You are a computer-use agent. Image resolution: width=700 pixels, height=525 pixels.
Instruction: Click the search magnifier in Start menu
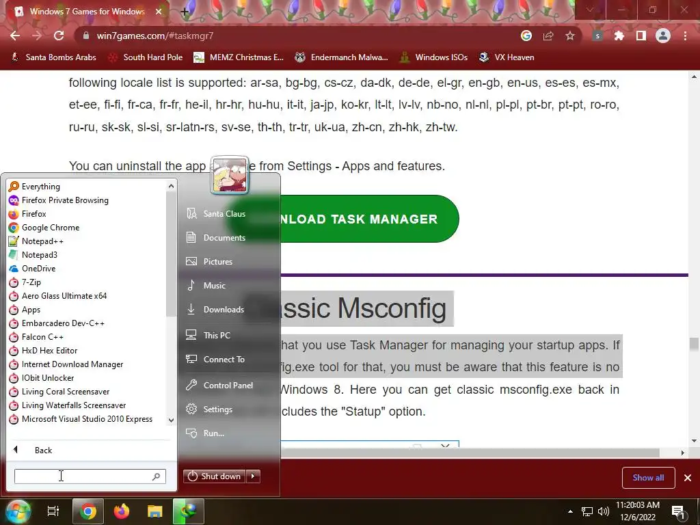tap(157, 476)
